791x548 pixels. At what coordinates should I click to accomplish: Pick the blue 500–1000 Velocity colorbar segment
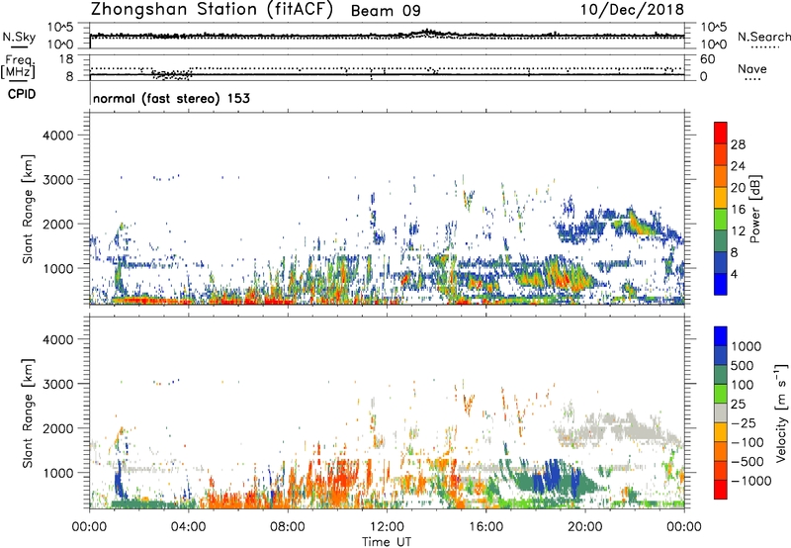(721, 355)
